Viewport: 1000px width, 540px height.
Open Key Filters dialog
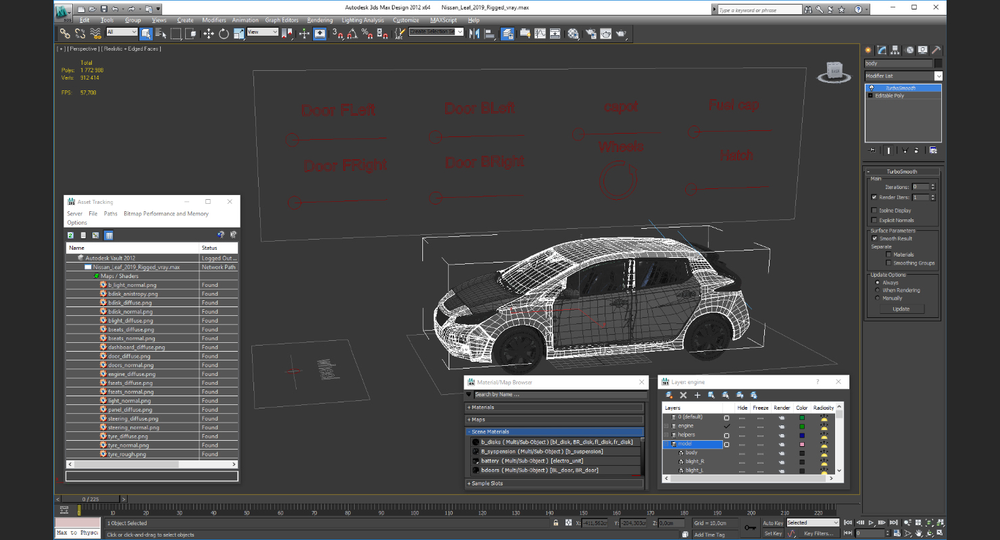tap(818, 533)
